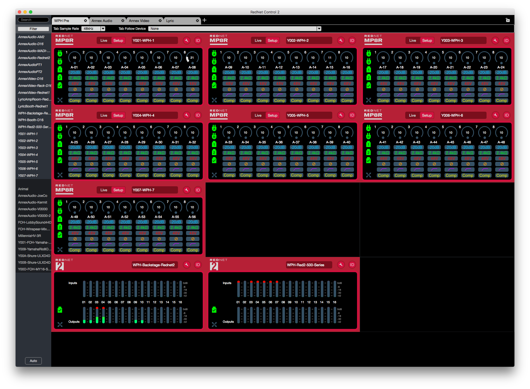
Task: Adjust gain knob for channel A-41
Action: coord(383,133)
